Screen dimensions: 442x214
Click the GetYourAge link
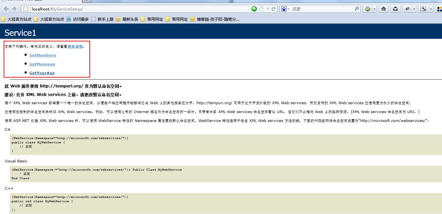point(42,73)
